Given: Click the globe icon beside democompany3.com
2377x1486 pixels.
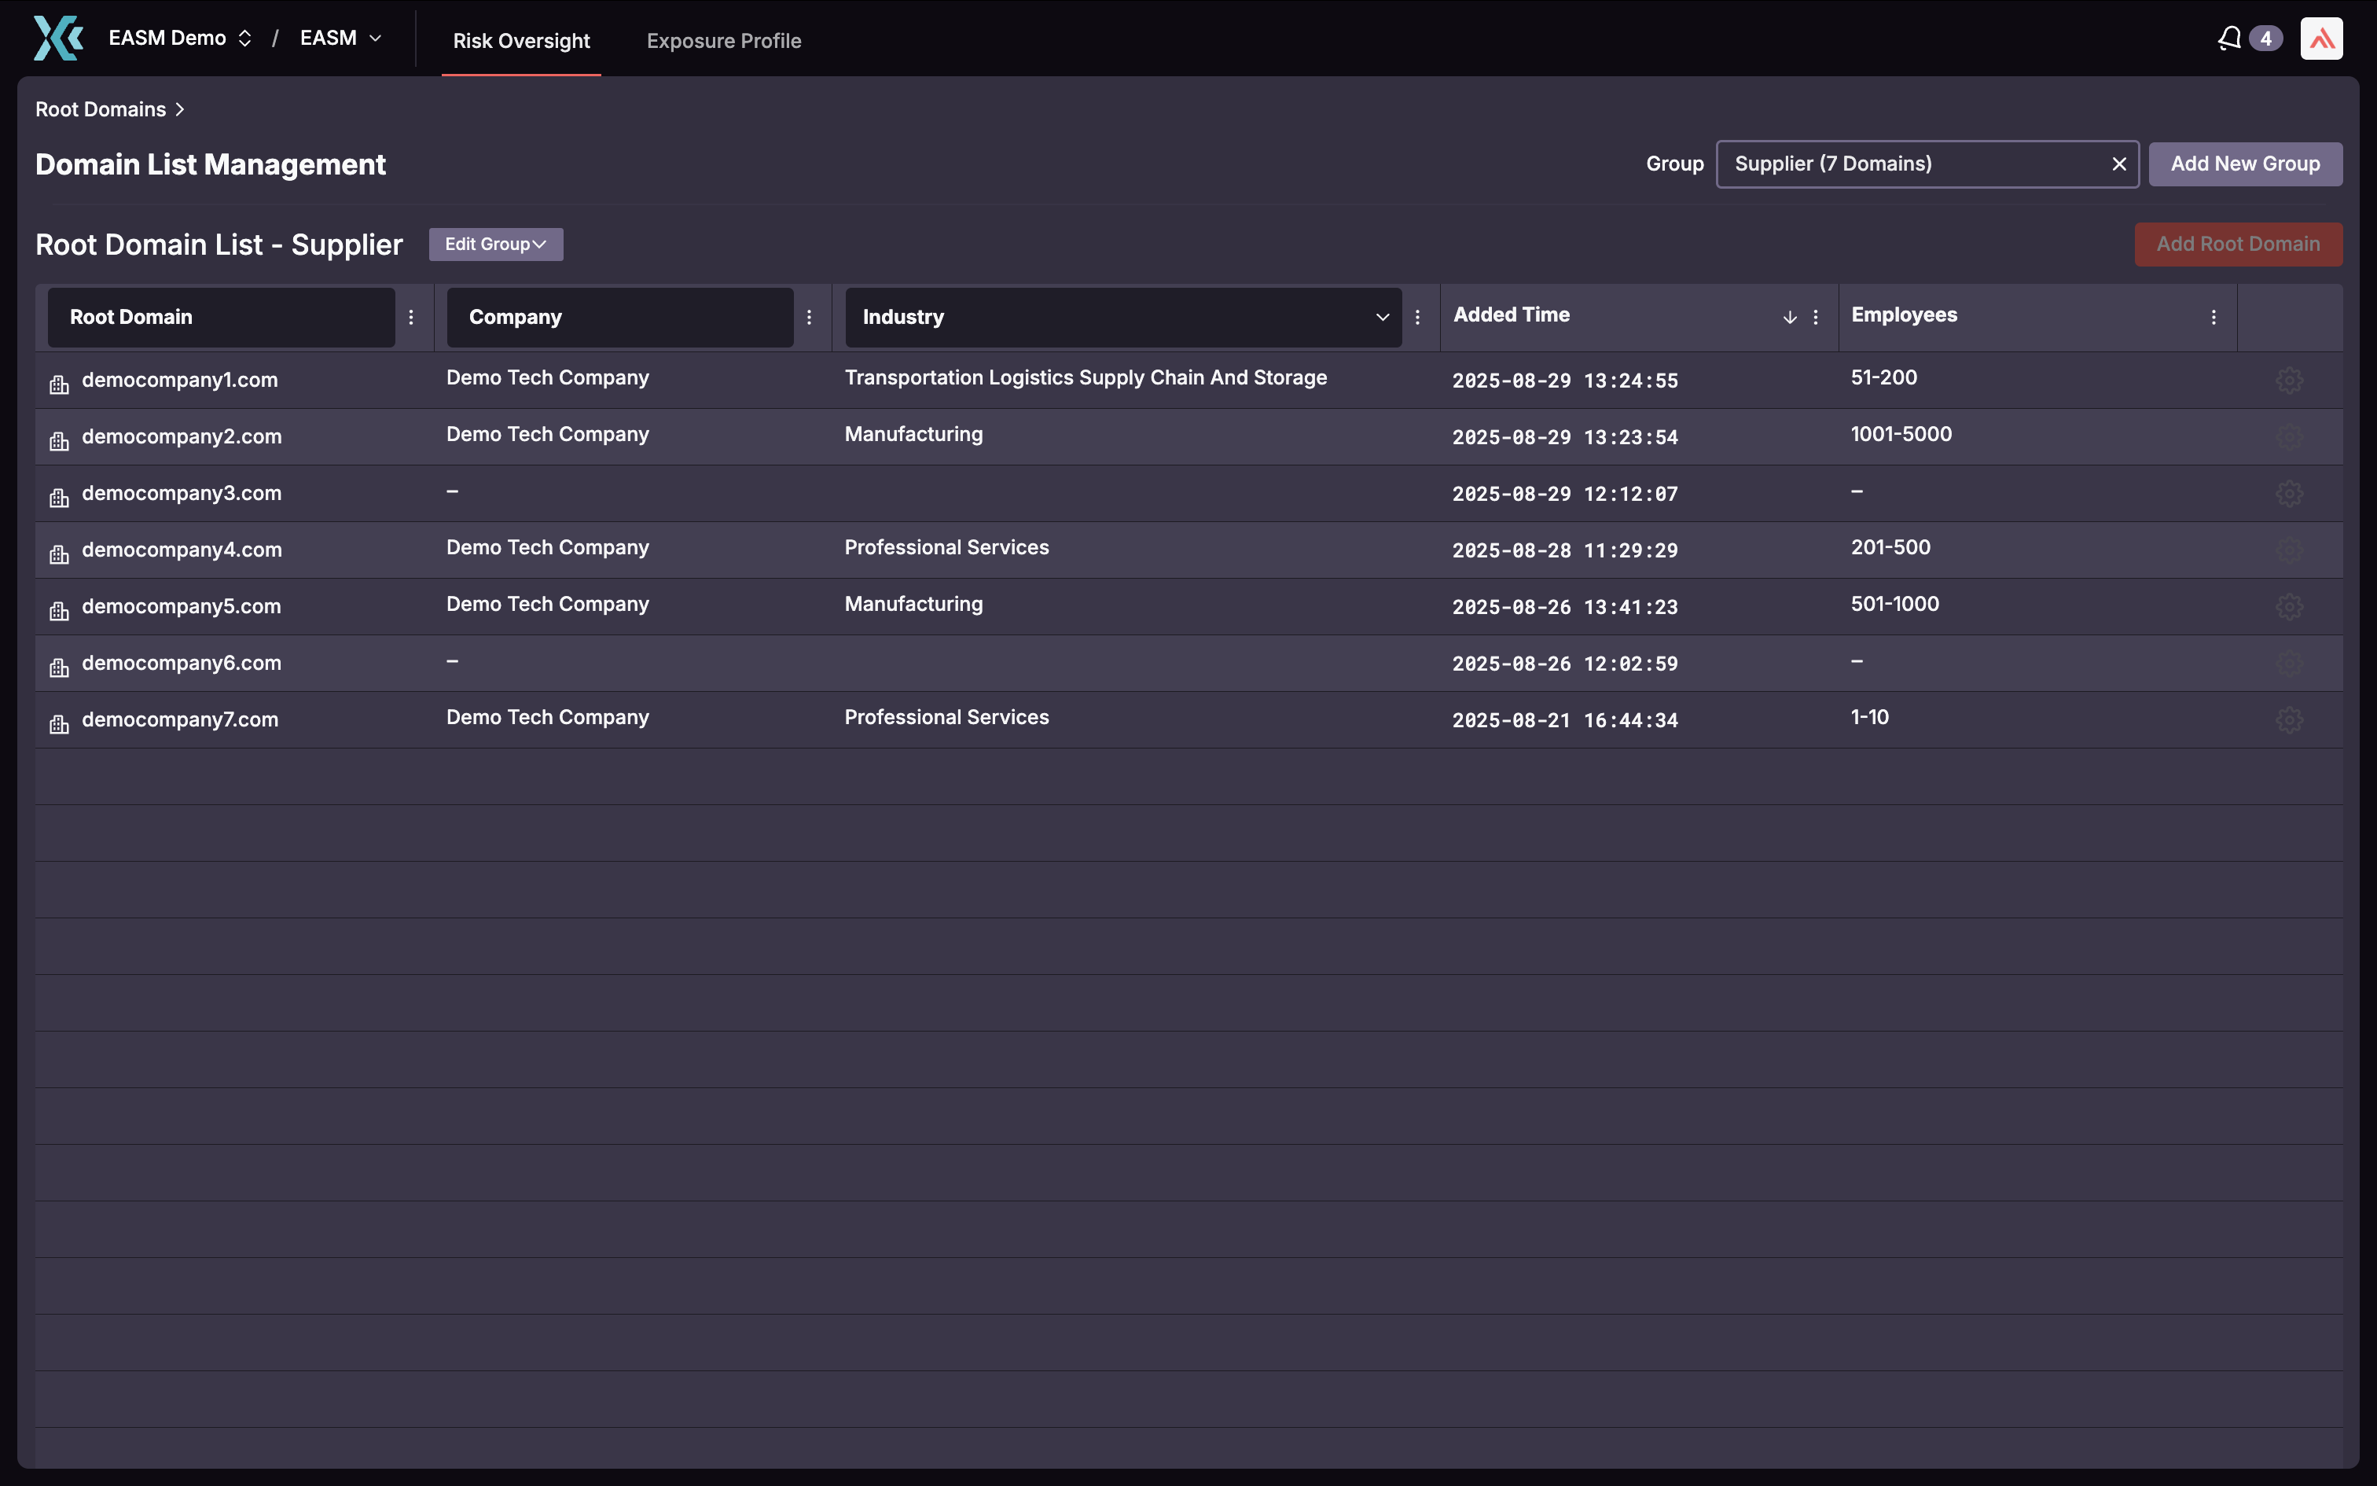Looking at the screenshot, I should click(x=59, y=498).
